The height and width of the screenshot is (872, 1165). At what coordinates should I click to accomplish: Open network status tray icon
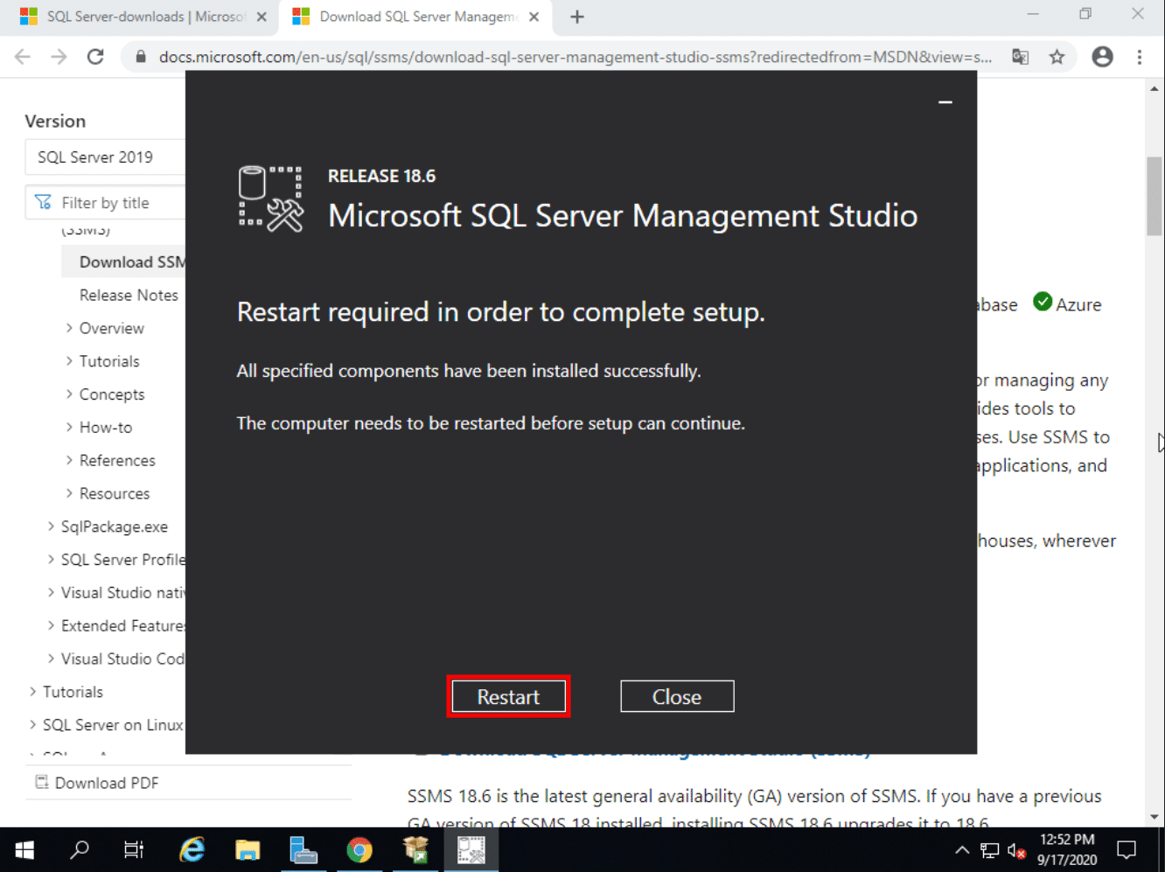[989, 850]
